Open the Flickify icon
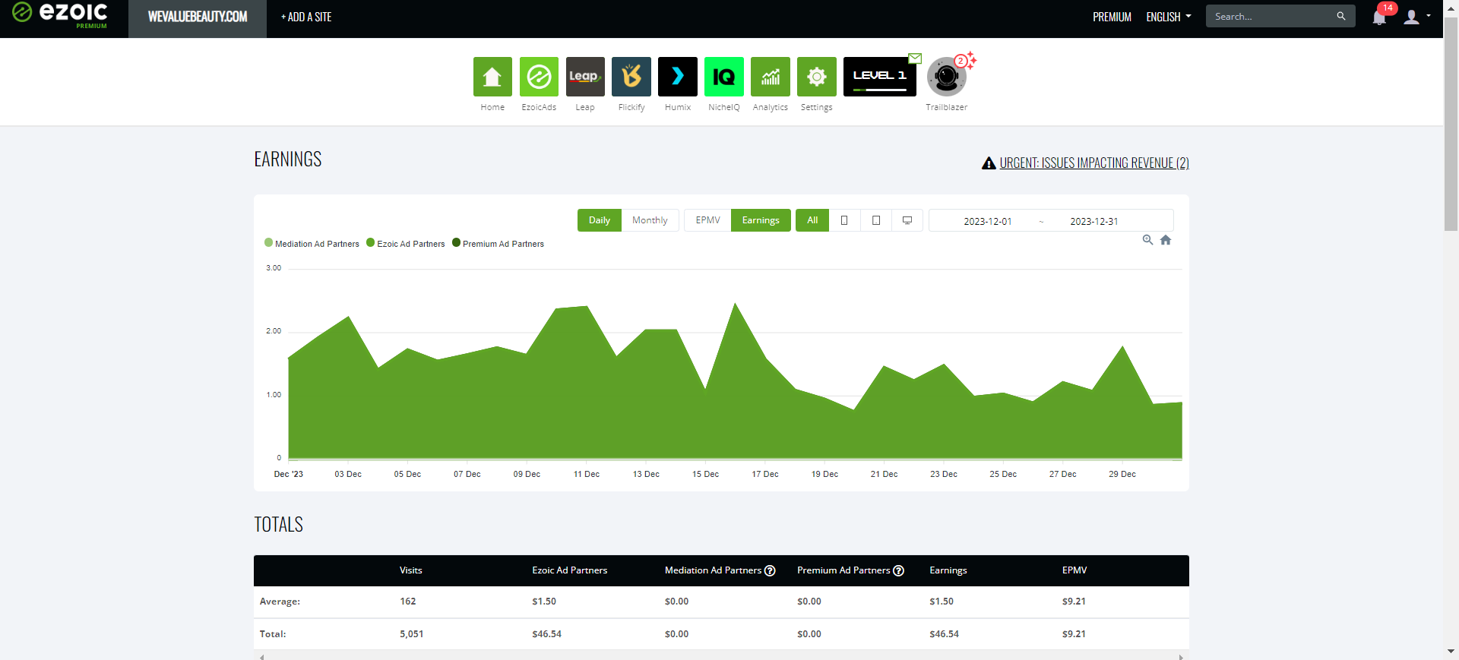Viewport: 1459px width, 660px height. (631, 77)
